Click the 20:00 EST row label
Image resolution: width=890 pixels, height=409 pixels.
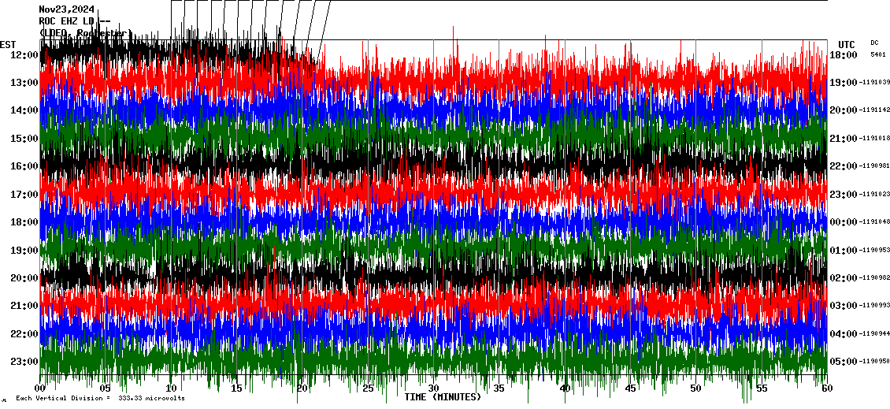point(24,278)
